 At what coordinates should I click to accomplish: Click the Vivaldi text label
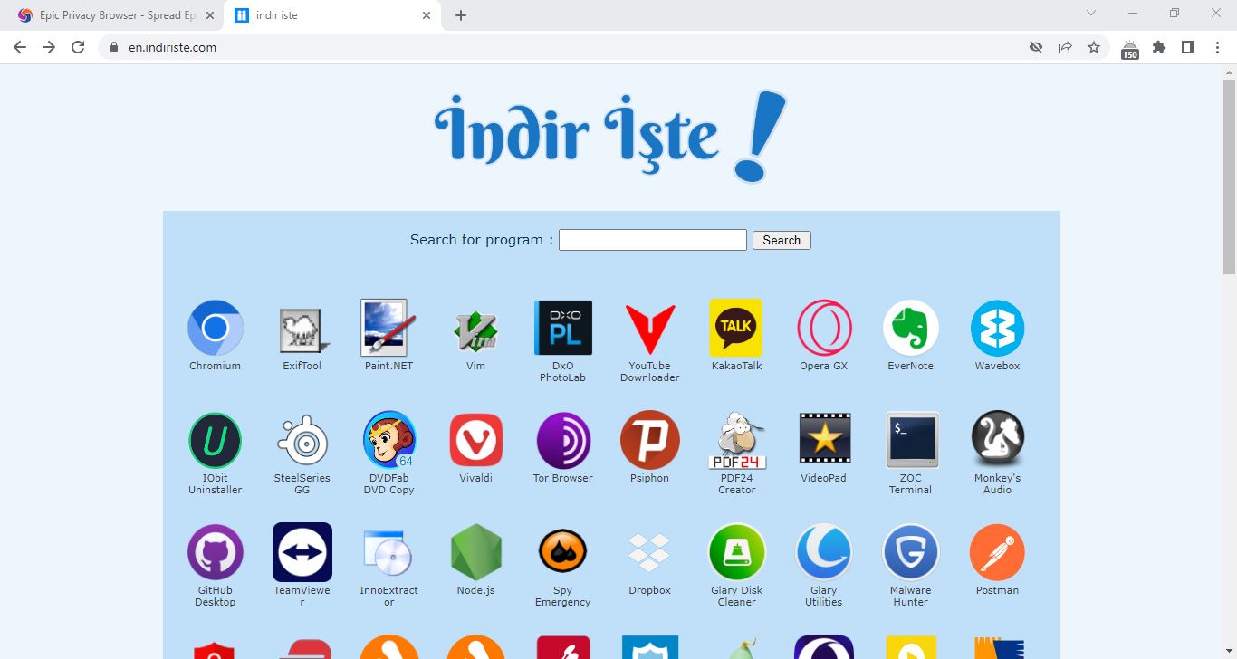coord(476,478)
